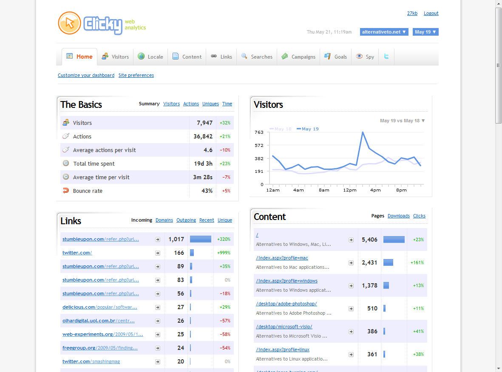Viewport: 502px width, 372px height.
Task: Click the Spy eye icon
Action: coord(359,56)
